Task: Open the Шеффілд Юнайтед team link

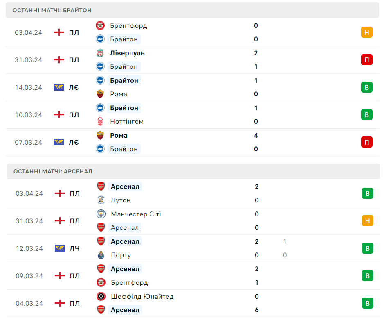Action: (x=142, y=296)
